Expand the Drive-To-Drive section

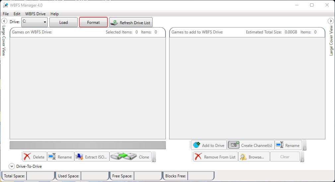pyautogui.click(x=12, y=166)
